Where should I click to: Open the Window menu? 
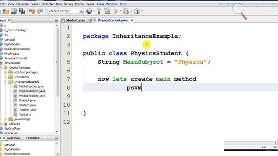tap(112, 4)
